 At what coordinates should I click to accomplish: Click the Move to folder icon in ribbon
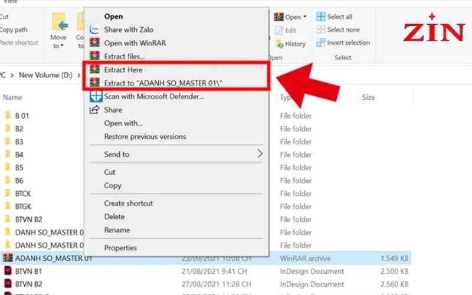tap(59, 23)
